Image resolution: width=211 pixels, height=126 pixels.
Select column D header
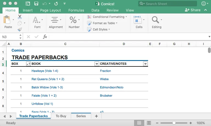click(x=124, y=44)
